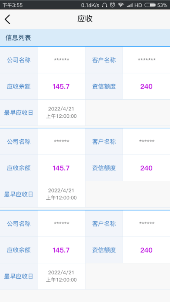Viewport: 170px width, 302px height.
Task: Select the 信息列表 section header
Action: pos(18,38)
